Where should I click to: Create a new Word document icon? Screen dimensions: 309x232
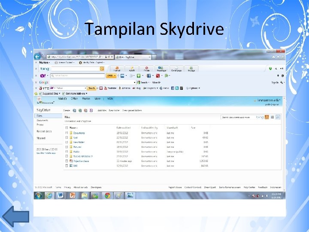[74, 110]
